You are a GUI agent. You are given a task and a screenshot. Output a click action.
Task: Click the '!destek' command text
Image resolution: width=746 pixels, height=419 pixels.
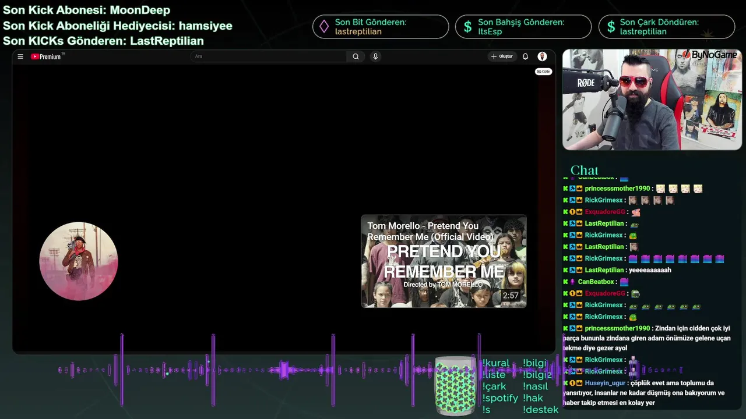[541, 410]
